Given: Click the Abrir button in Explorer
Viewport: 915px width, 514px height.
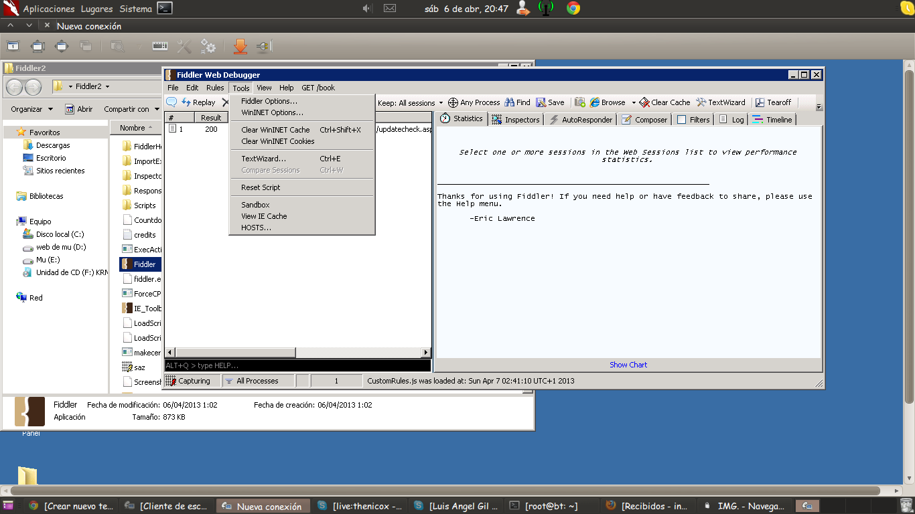Looking at the screenshot, I should 79,109.
